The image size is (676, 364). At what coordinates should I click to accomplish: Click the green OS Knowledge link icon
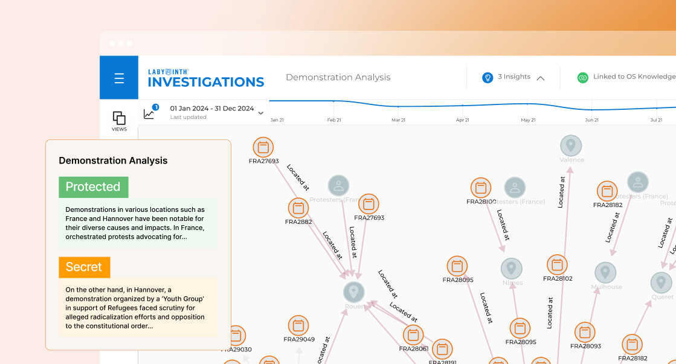pos(582,77)
